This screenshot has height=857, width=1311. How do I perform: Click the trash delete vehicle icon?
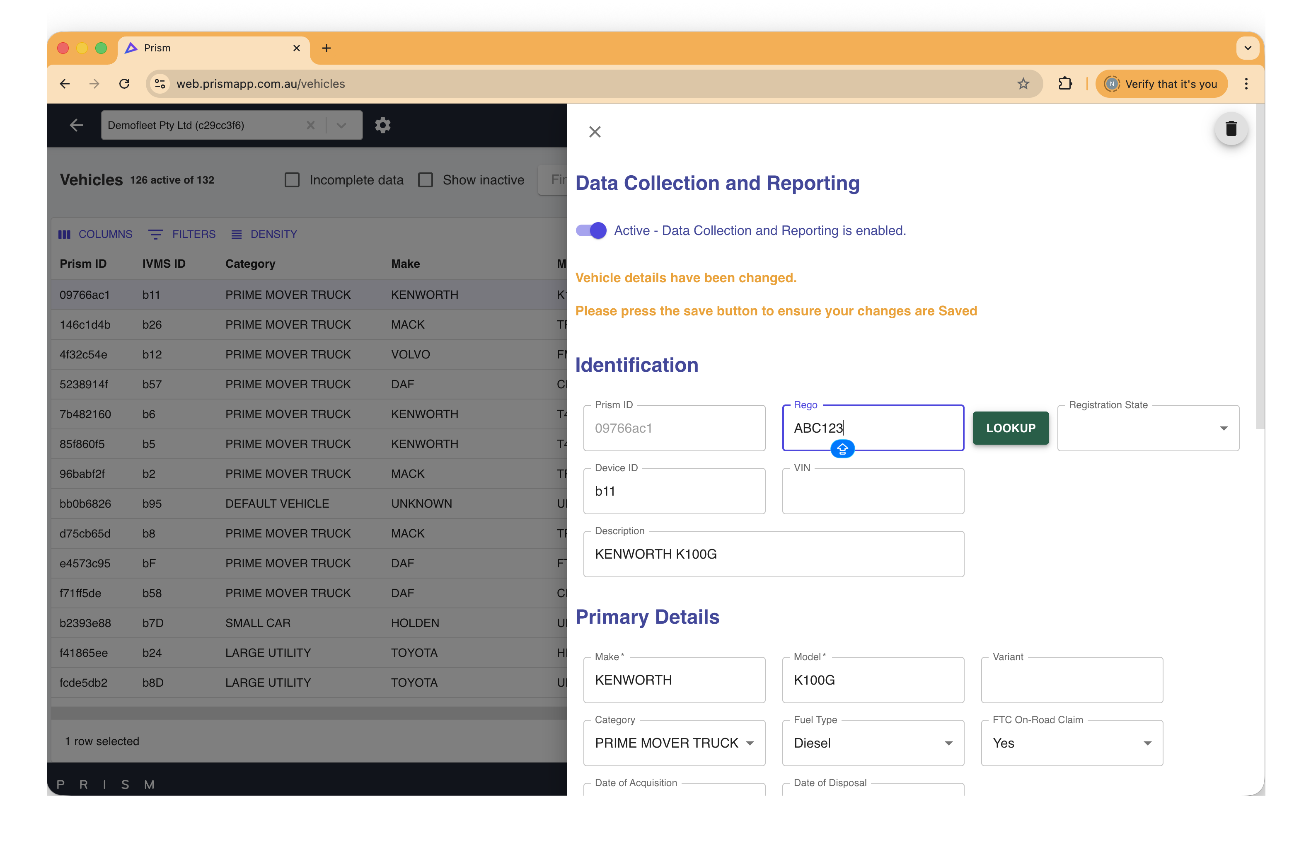(x=1231, y=129)
